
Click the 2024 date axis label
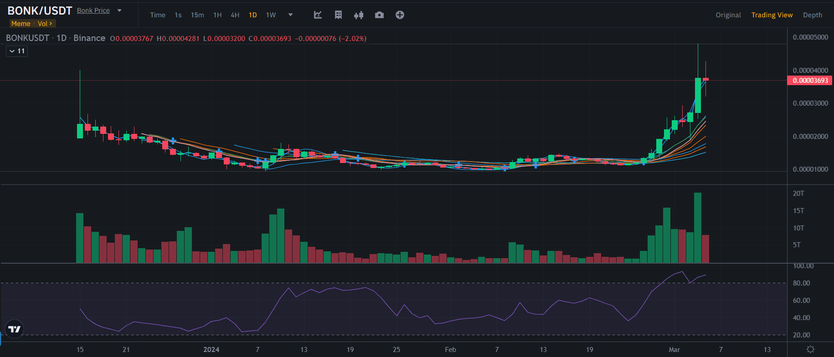211,350
